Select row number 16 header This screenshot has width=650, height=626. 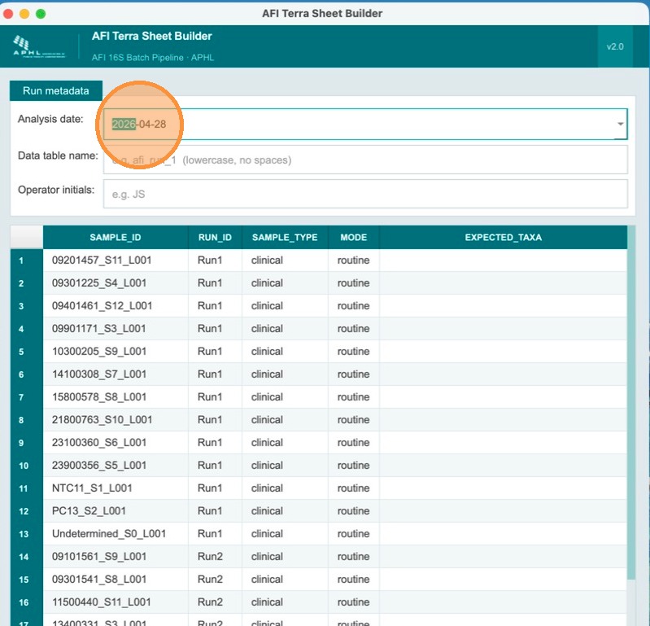27,602
